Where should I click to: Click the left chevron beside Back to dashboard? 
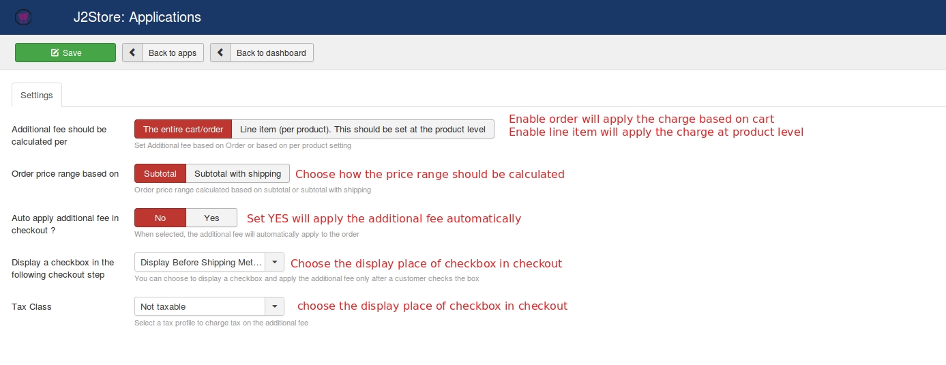(x=220, y=53)
